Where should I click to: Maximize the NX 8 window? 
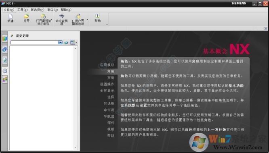pyautogui.click(x=260, y=3)
